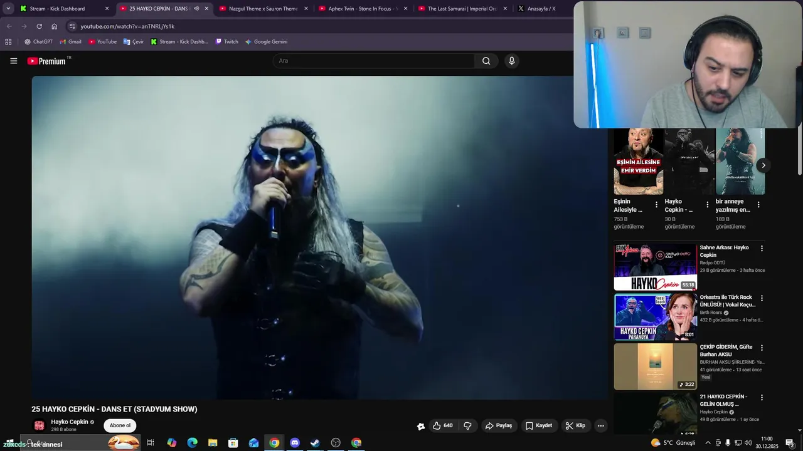Screen dimensions: 803x451
Task: Launch Microsoft Edge from taskbar
Action: (192, 443)
